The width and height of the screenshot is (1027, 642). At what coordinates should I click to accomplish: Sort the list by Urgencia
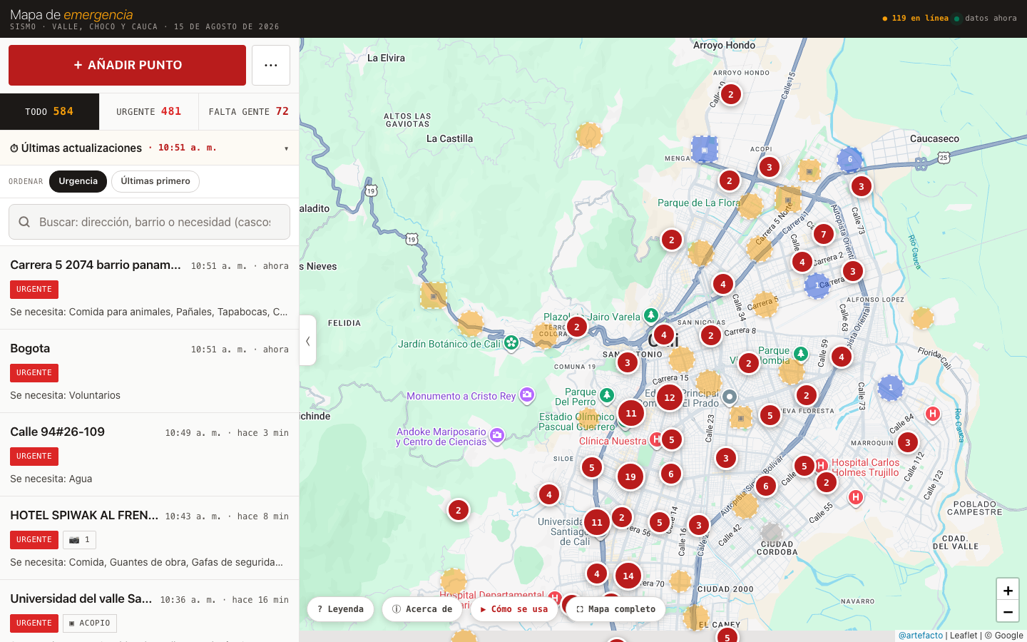78,181
